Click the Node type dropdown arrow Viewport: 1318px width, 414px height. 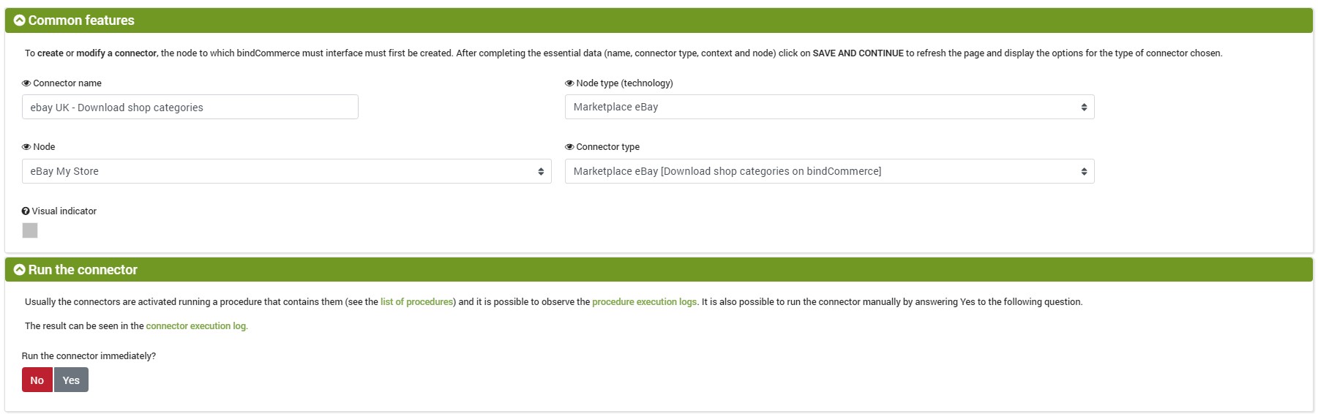[1084, 108]
